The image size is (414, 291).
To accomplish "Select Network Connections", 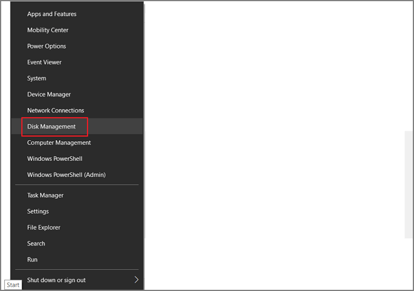I will pyautogui.click(x=56, y=111).
